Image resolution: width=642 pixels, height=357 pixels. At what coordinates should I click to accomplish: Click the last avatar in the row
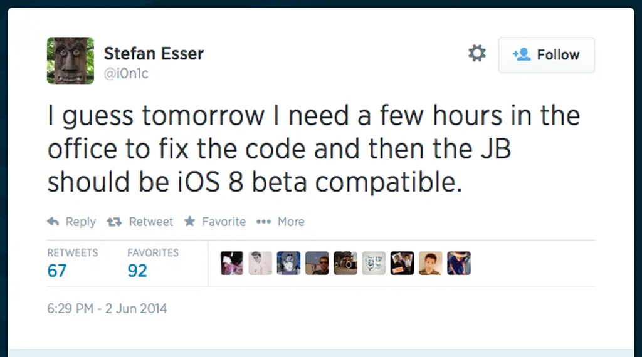458,263
